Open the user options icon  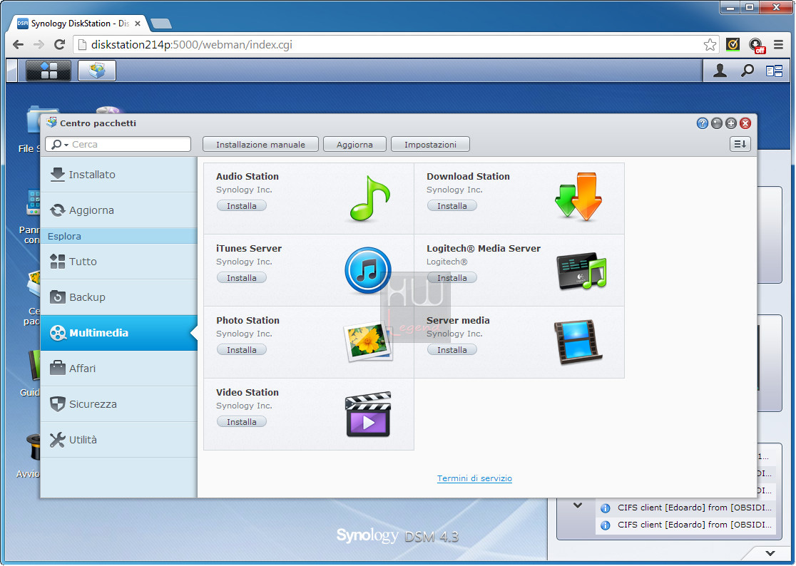click(x=720, y=71)
